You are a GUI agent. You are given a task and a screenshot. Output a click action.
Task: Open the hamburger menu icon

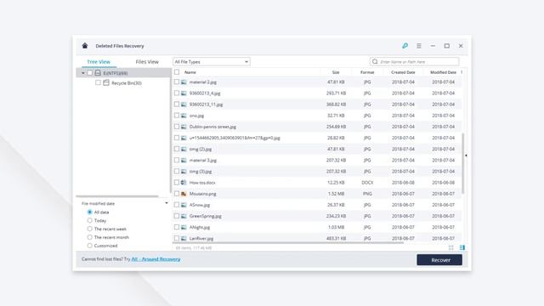419,45
